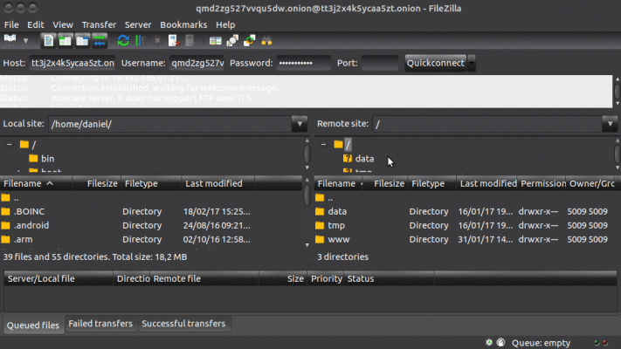Click the Port input field
The height and width of the screenshot is (349, 621).
(x=380, y=63)
